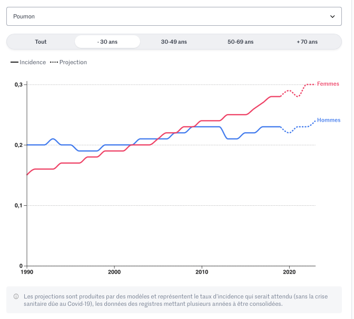Click the 2010 tick on the x-axis
The width and height of the screenshot is (354, 319).
pos(202,272)
